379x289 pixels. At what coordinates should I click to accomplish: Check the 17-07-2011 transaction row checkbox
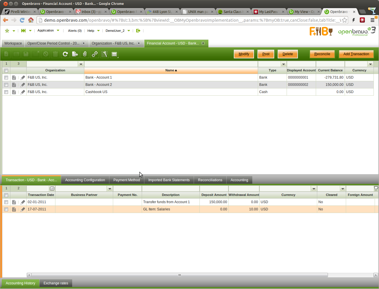[x=6, y=209]
